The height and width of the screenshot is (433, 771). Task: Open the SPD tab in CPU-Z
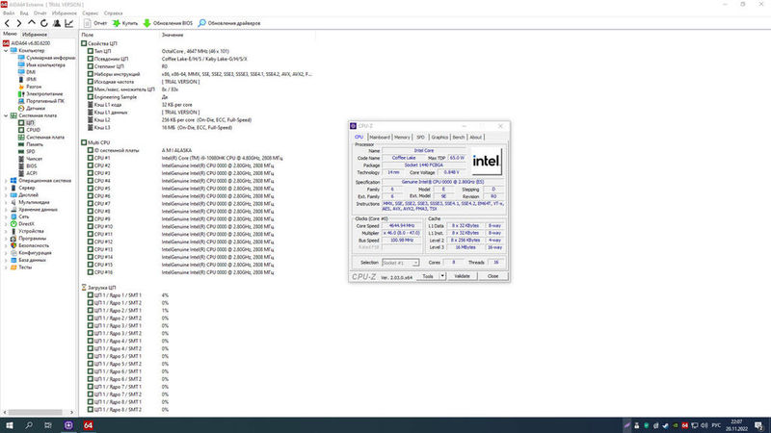point(420,138)
